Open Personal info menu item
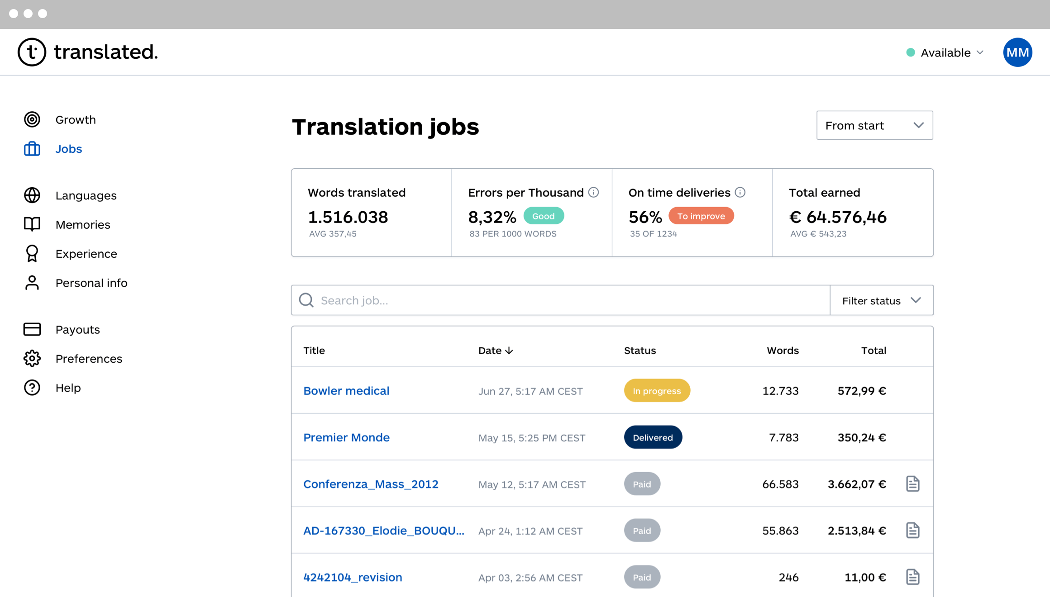Image resolution: width=1050 pixels, height=597 pixels. (91, 283)
